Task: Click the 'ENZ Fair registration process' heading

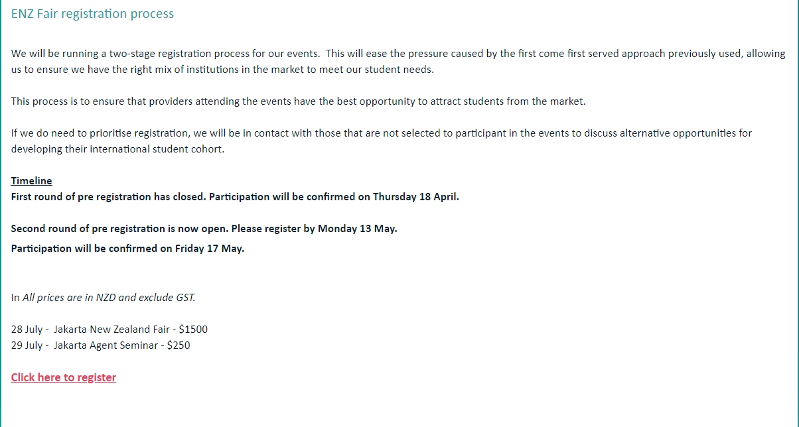Action: [92, 13]
